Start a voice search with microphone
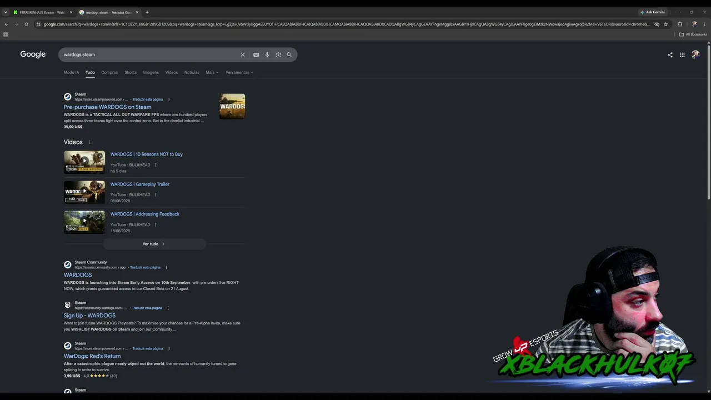 point(267,54)
